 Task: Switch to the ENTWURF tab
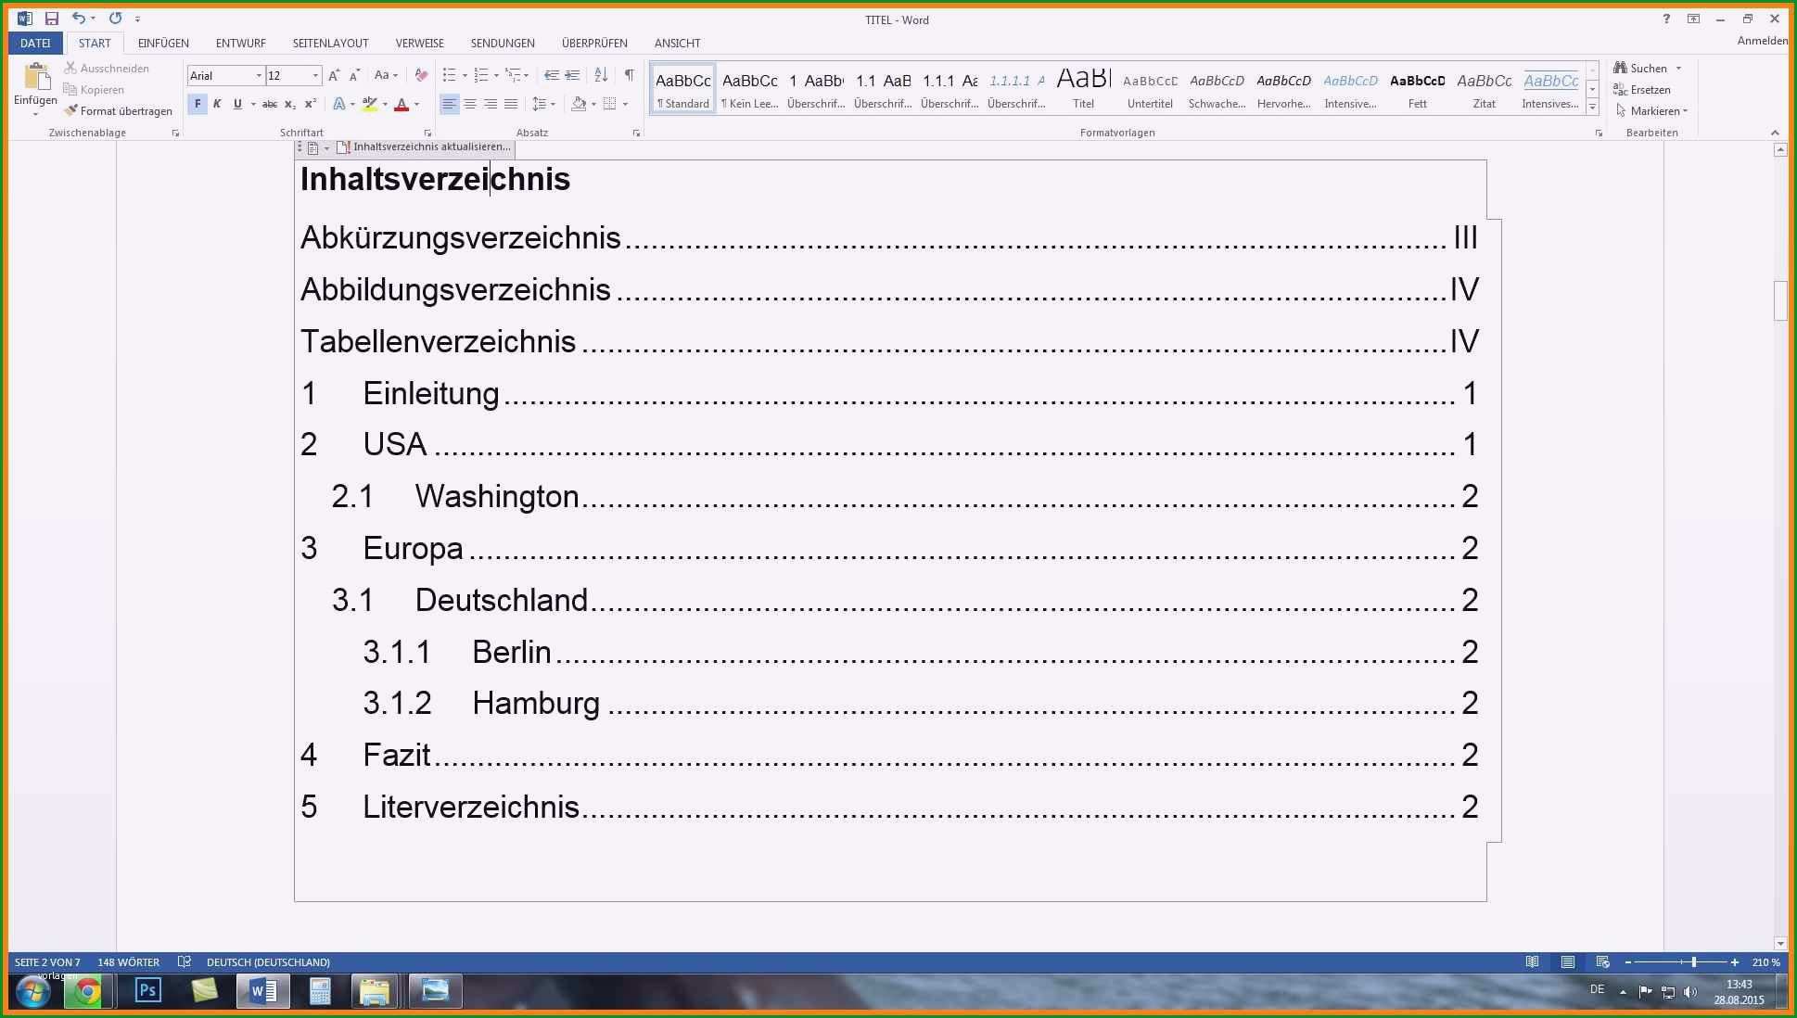pos(240,43)
